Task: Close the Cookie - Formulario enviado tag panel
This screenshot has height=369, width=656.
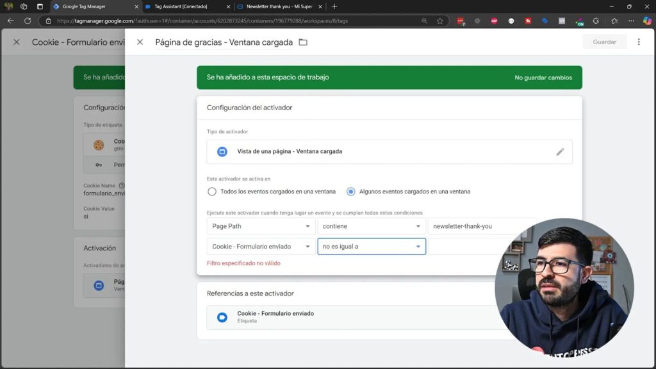Action: tap(16, 42)
